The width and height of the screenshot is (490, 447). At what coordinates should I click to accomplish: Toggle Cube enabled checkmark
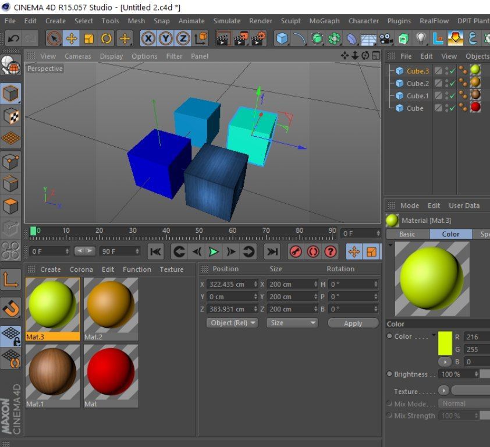(453, 108)
